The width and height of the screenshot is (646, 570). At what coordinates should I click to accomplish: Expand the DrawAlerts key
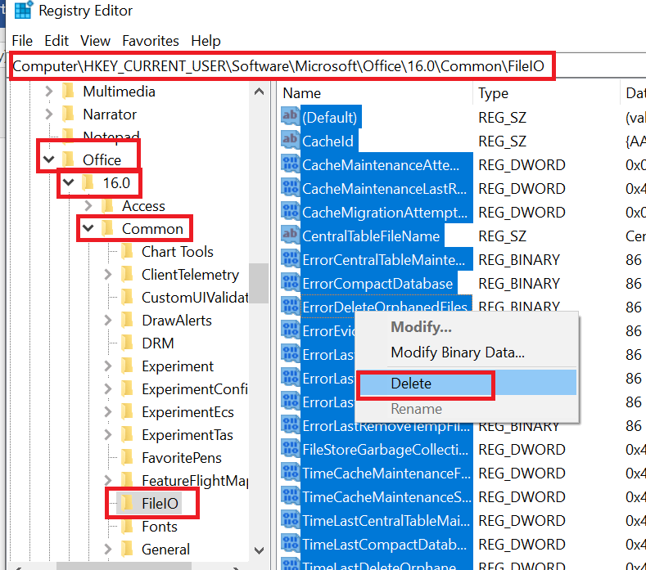108,321
